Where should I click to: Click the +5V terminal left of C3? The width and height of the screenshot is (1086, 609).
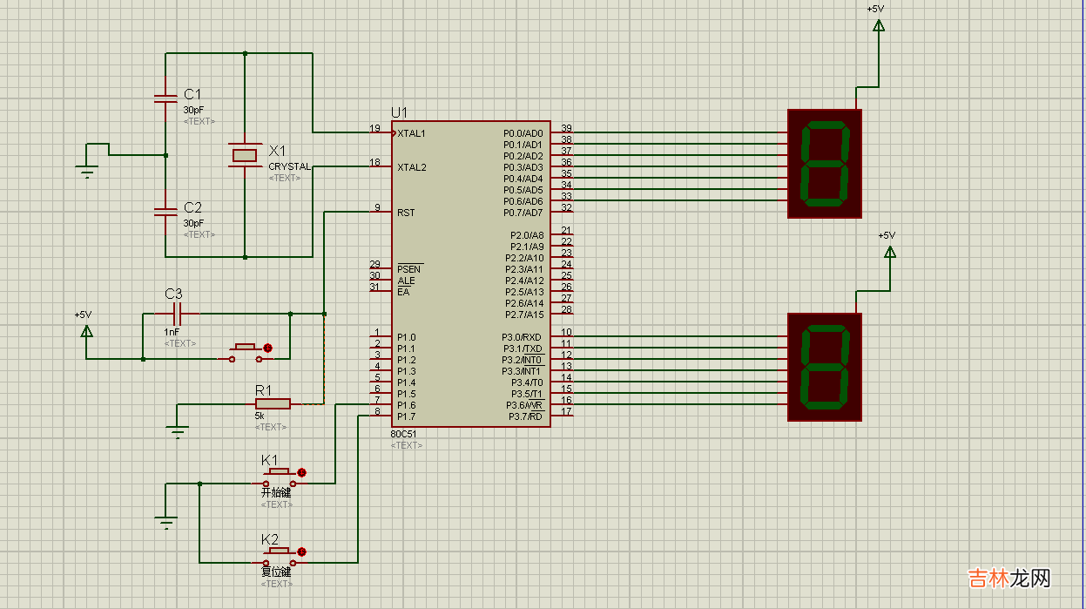[x=86, y=330]
